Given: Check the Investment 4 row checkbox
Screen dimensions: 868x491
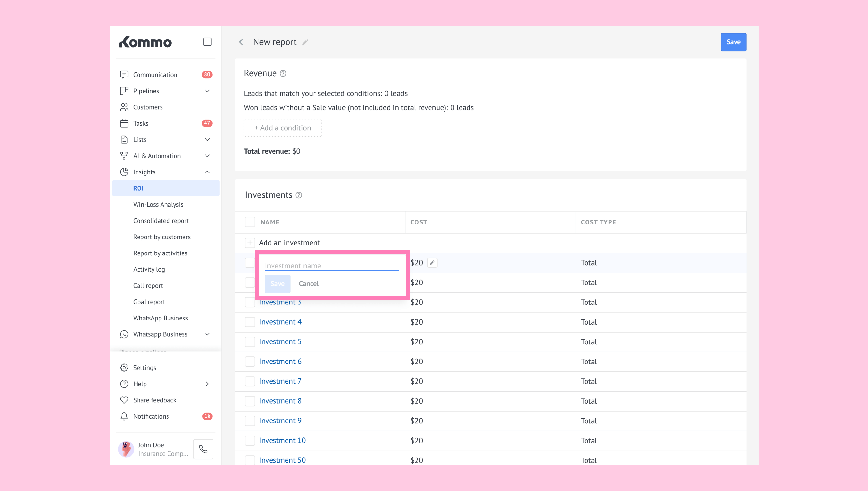Looking at the screenshot, I should 250,322.
